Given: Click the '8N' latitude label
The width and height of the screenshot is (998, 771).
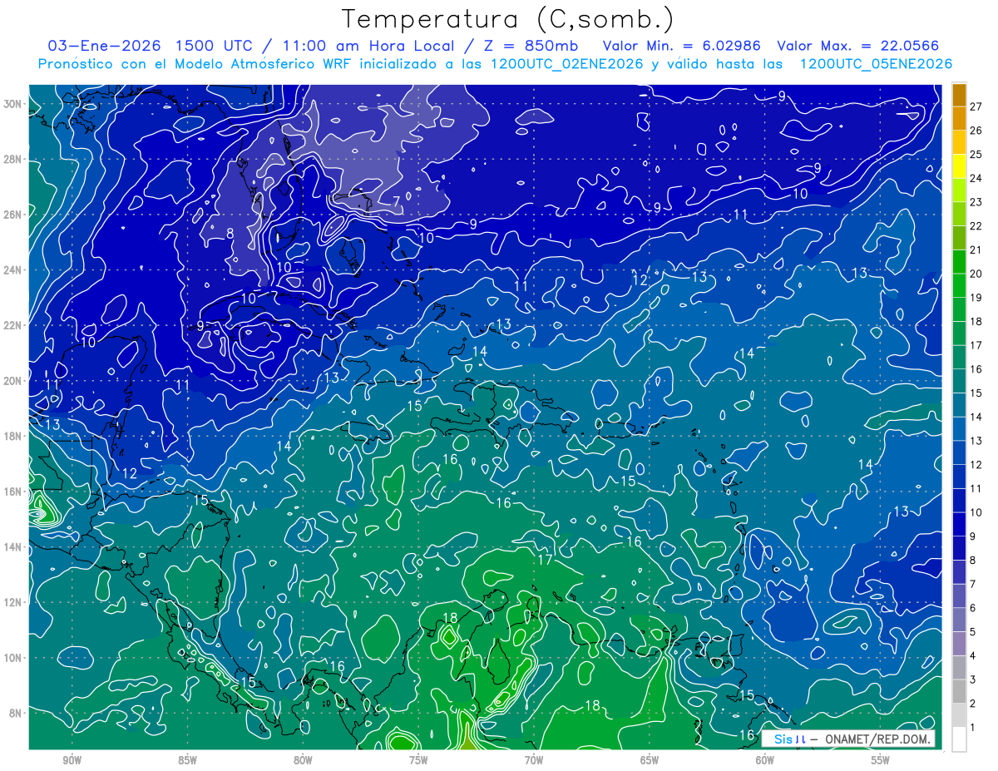Looking at the screenshot, I should [16, 714].
